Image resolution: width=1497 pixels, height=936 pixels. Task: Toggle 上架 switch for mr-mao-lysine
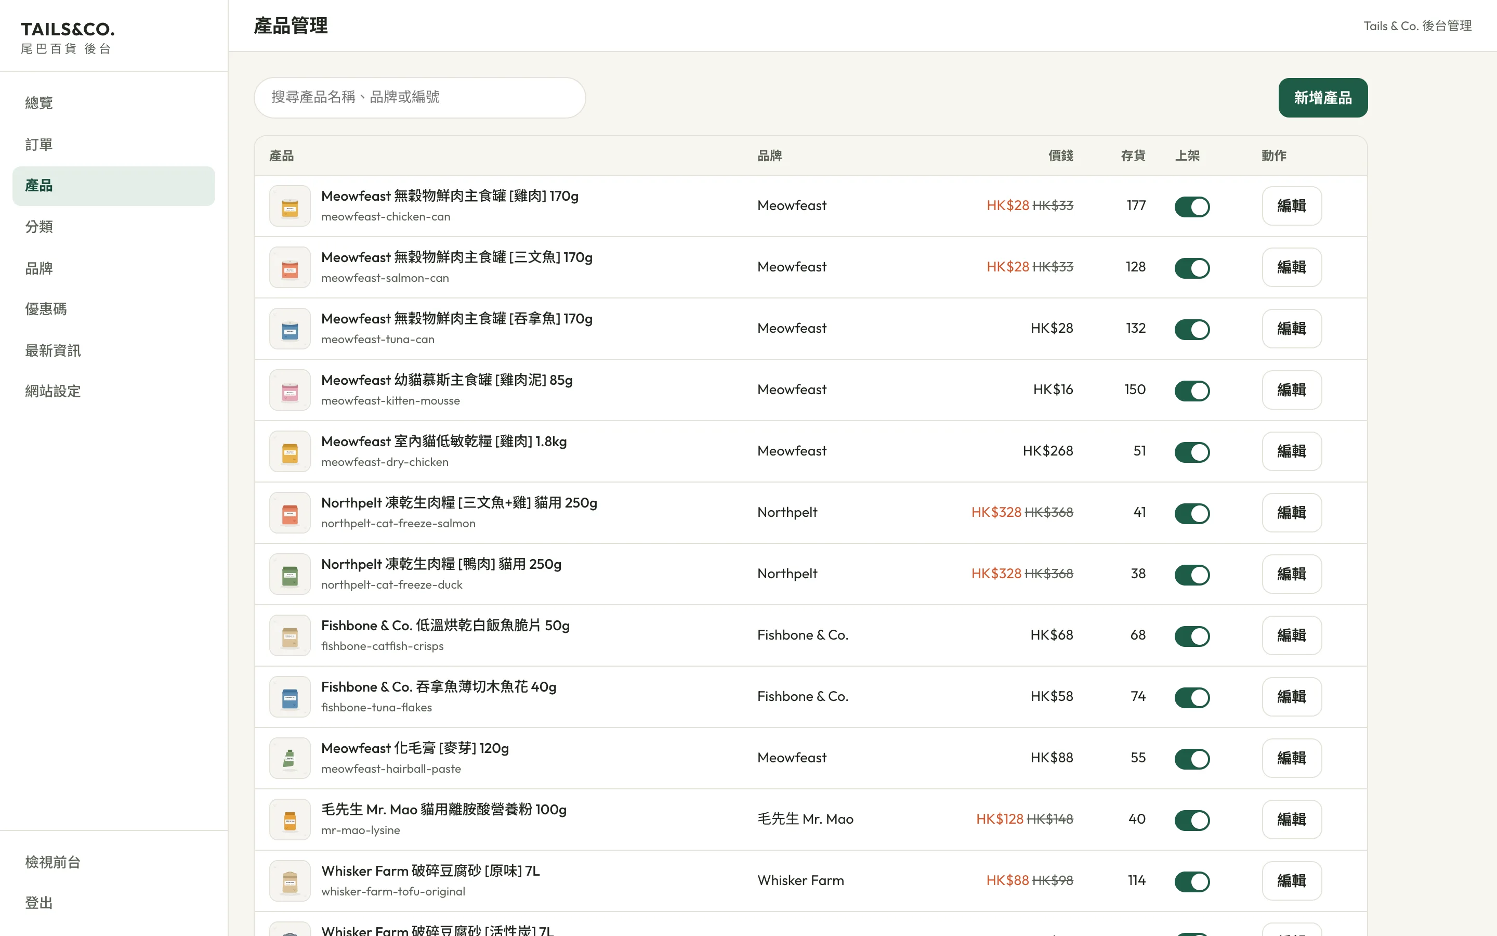(1191, 820)
